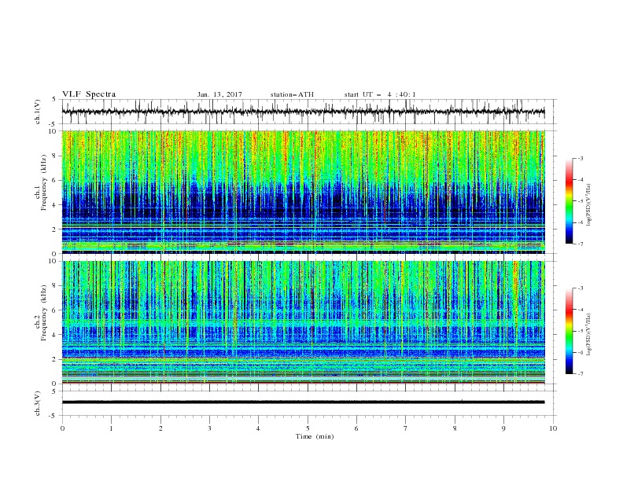Click the "-7" value on ch.2 colorbar

[581, 373]
